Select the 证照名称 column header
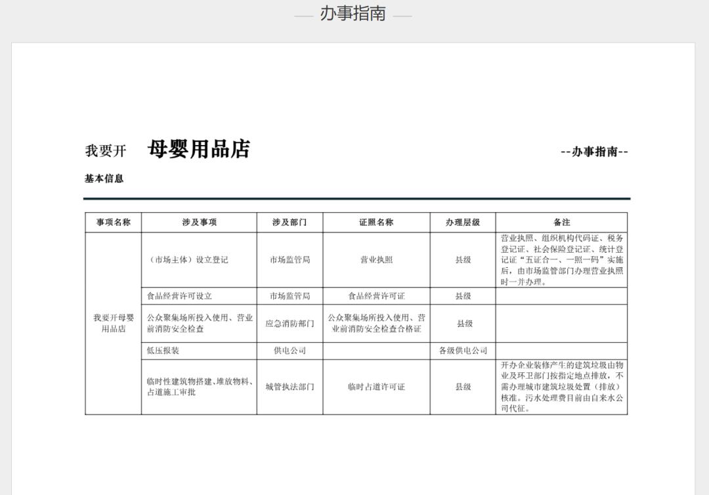 point(376,221)
